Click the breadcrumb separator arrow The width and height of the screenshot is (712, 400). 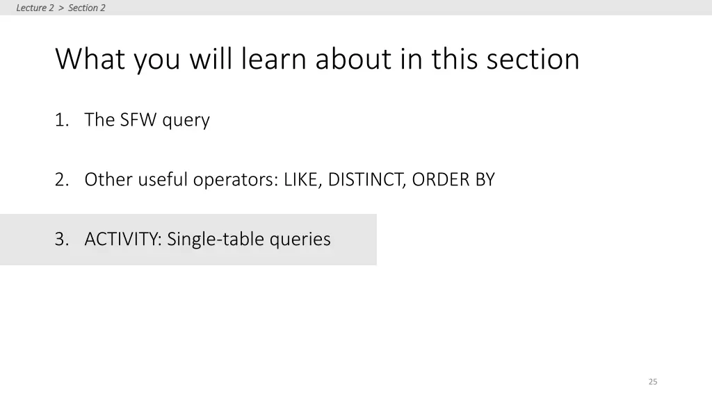click(61, 8)
